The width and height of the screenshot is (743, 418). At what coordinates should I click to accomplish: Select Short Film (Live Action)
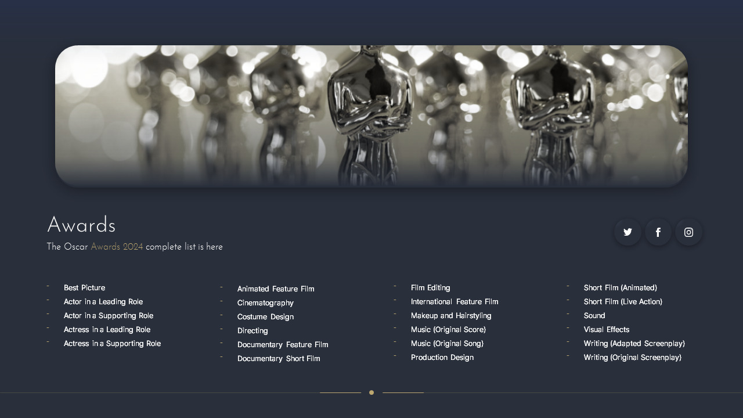click(x=622, y=301)
